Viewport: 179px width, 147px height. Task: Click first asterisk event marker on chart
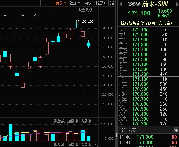coord(5,16)
